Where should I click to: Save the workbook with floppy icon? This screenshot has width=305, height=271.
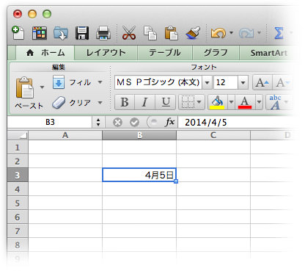pyautogui.click(x=82, y=33)
